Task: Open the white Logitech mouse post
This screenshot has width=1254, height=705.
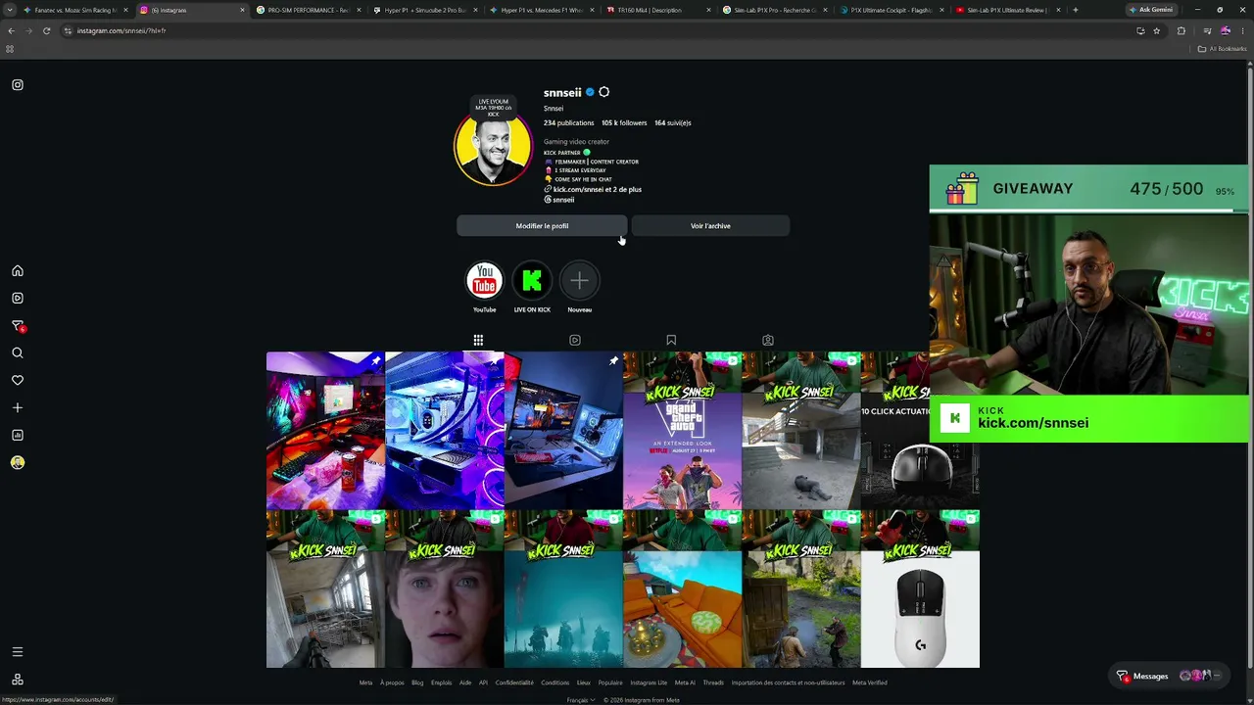Action: (920, 589)
